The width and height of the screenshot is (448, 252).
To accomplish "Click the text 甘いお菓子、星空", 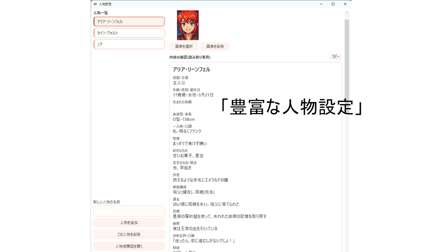I will point(188,156).
